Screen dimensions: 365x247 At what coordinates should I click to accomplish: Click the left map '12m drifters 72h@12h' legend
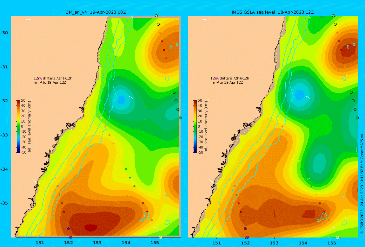coord(53,78)
